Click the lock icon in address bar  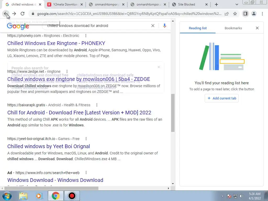[33, 14]
